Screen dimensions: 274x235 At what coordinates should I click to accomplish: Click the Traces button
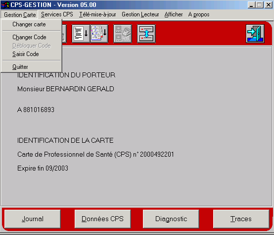241,219
